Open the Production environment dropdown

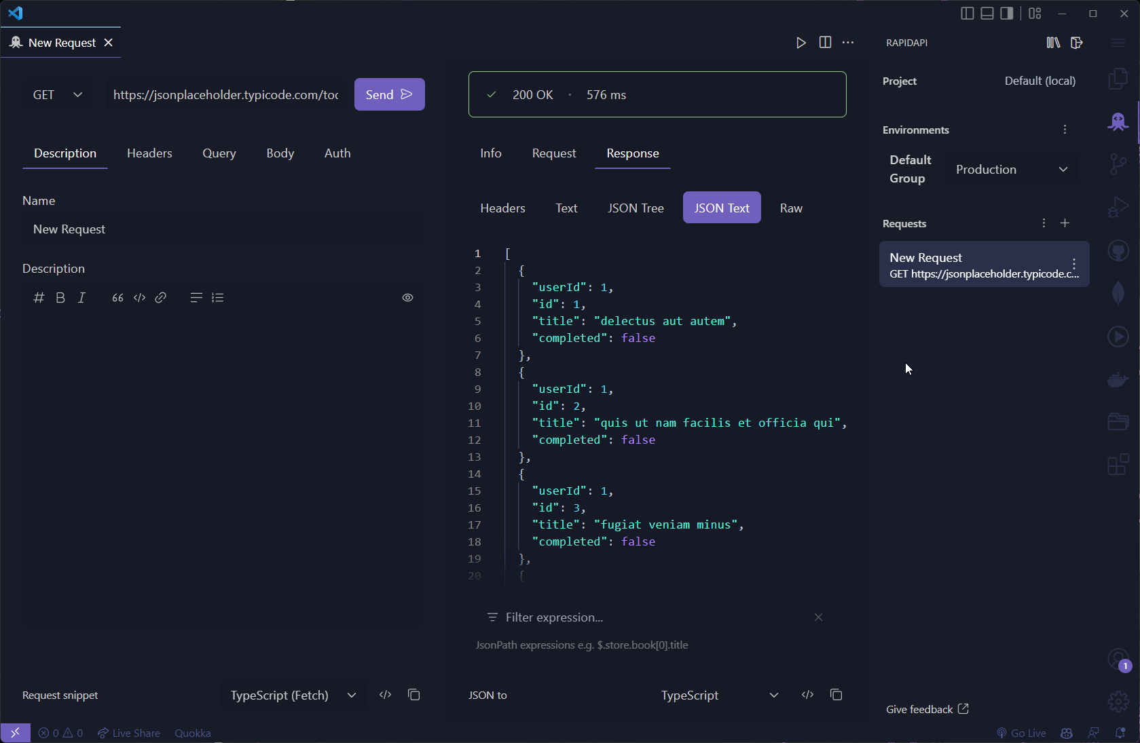[1012, 170]
